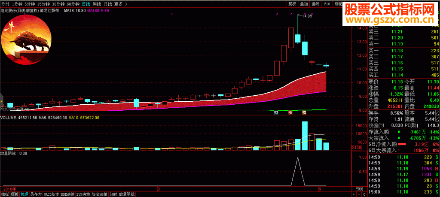This screenshot has width=440, height=197.
Task: Click the MA18: 10.80 indicator value
Action: [75, 10]
